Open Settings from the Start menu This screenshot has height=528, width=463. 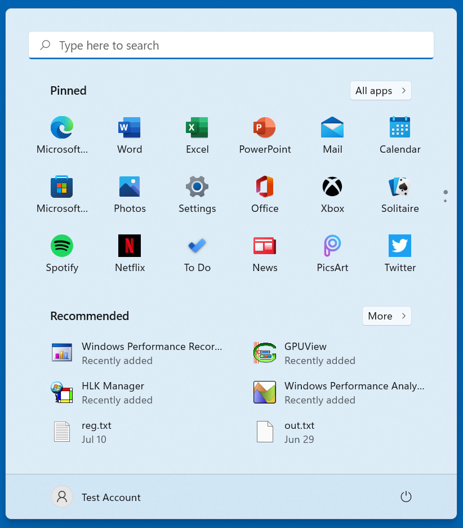point(197,194)
